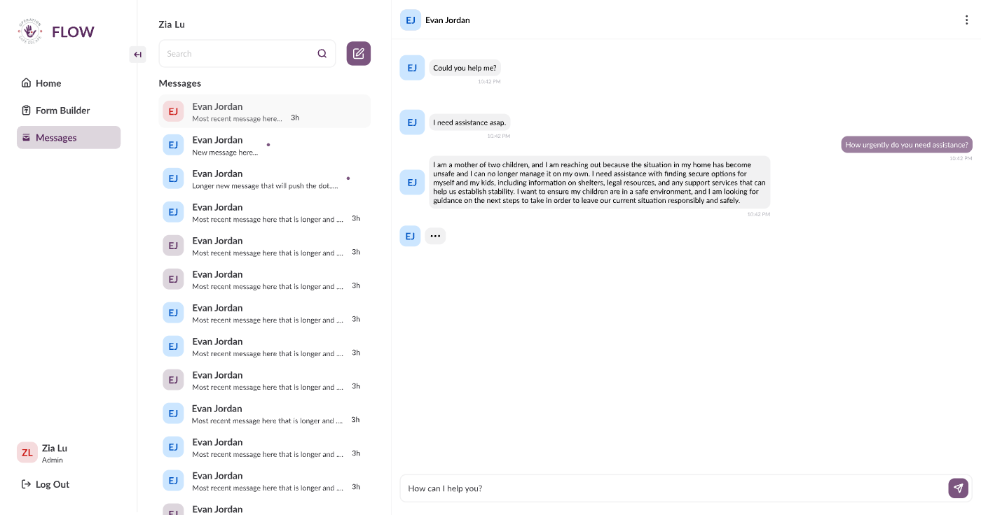Click the red EJ avatar in selected conversation
Screen dimensions: 981x515
pos(173,111)
